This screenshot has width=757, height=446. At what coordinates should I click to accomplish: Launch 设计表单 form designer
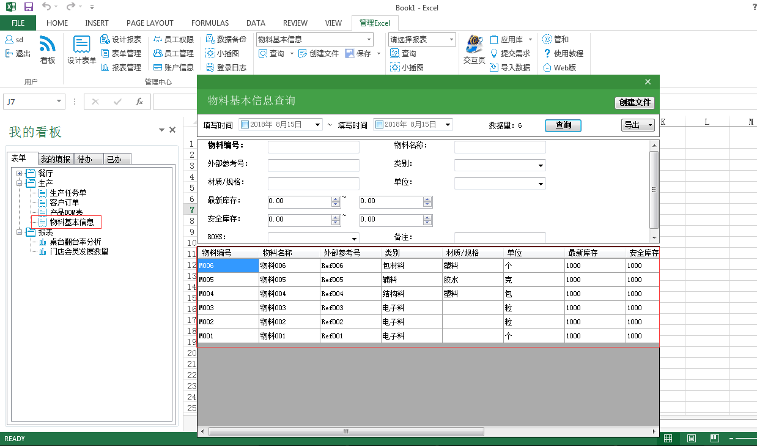81,50
